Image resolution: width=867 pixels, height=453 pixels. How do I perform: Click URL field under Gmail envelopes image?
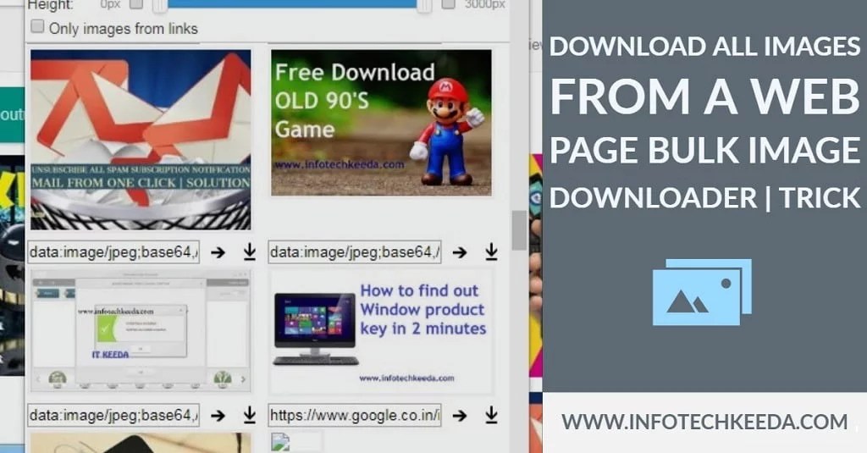[113, 252]
